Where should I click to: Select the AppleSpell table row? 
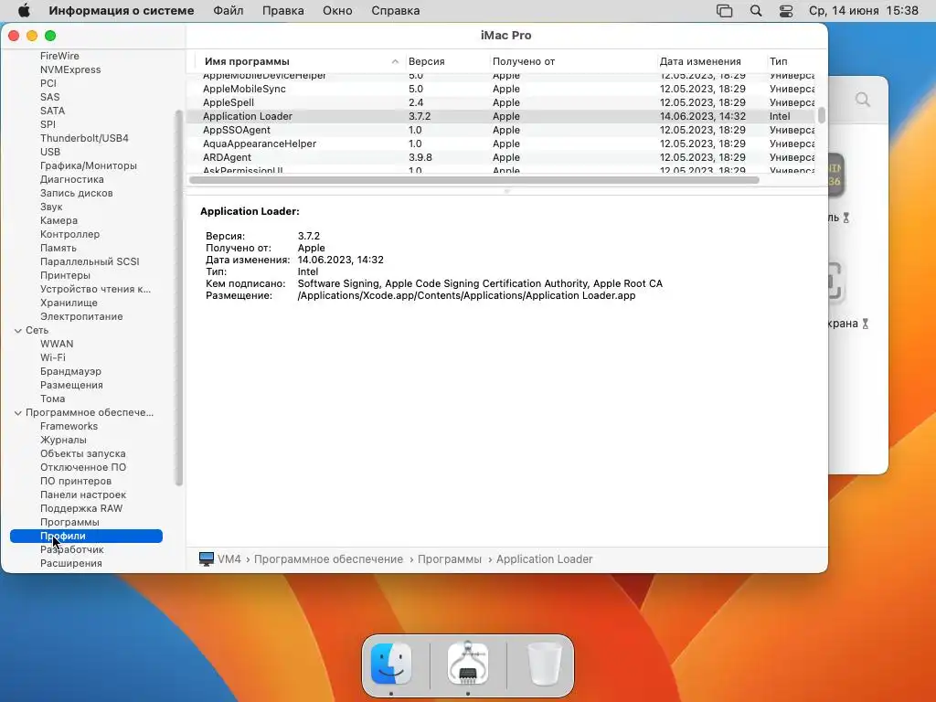(x=500, y=102)
